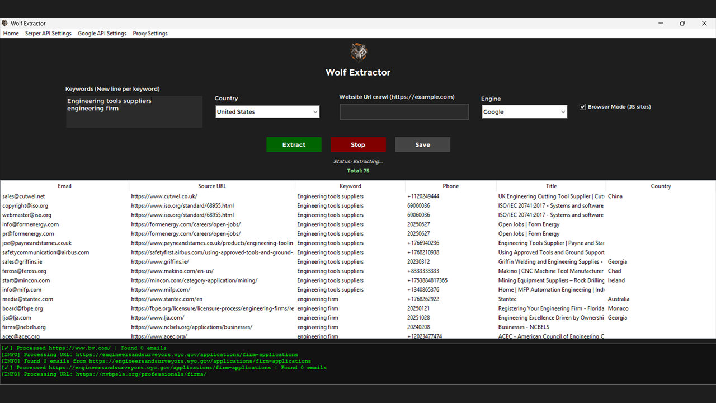Click the Georgia country cell in lja@lja.com row
This screenshot has height=403, width=716.
coord(618,318)
